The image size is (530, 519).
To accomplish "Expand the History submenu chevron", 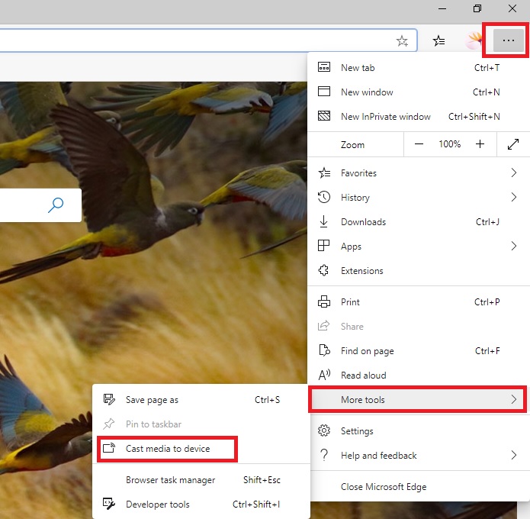I will click(514, 197).
